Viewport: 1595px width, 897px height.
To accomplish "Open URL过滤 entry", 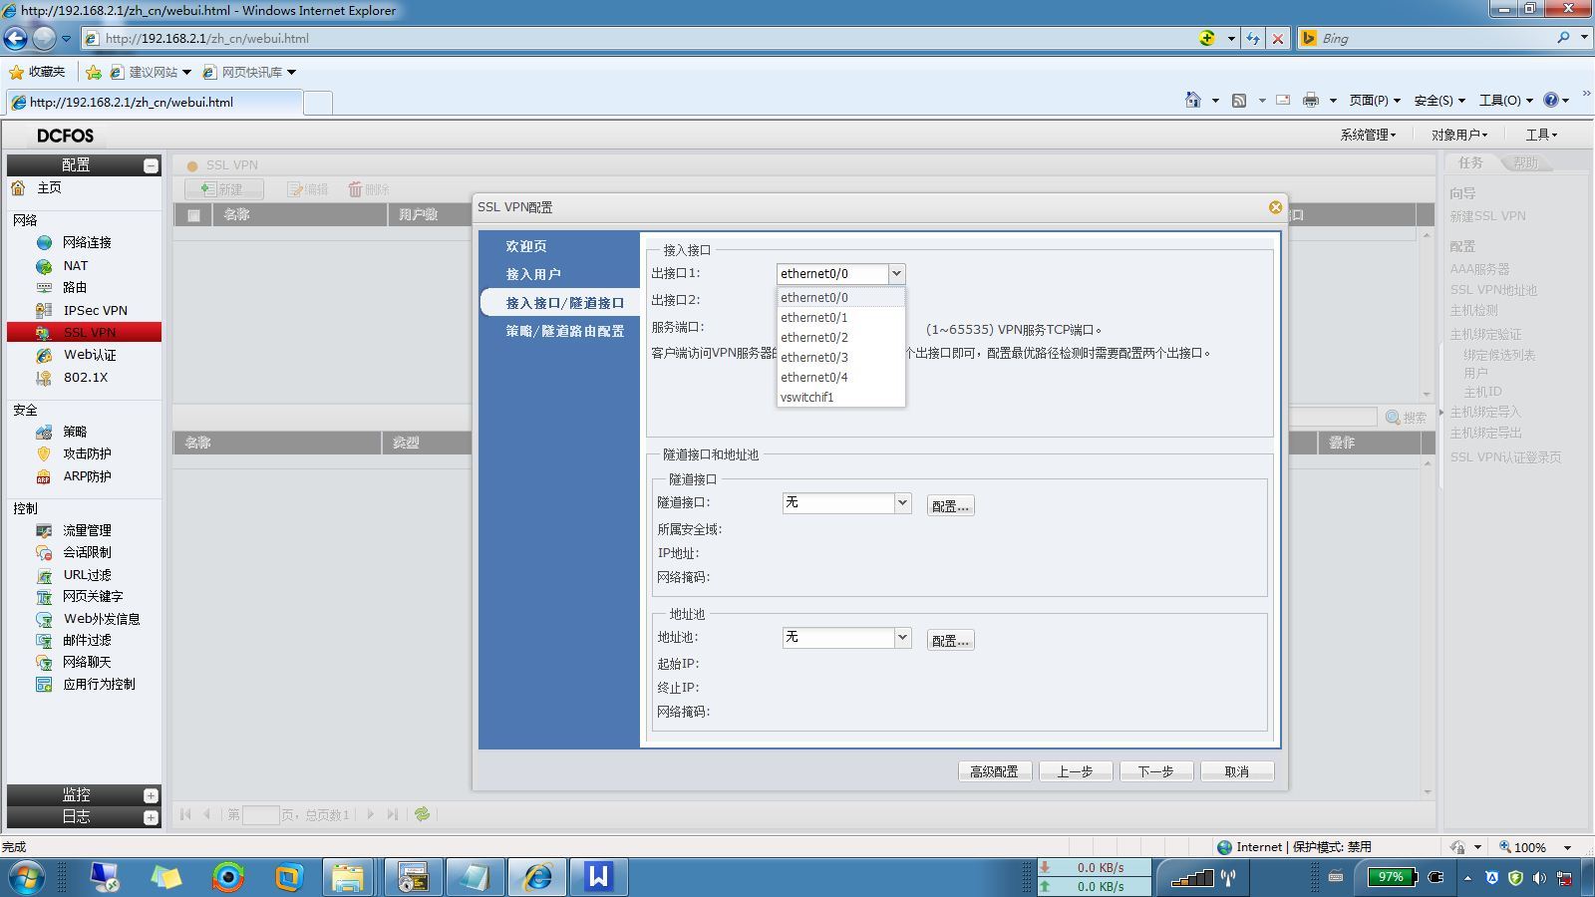I will click(87, 575).
